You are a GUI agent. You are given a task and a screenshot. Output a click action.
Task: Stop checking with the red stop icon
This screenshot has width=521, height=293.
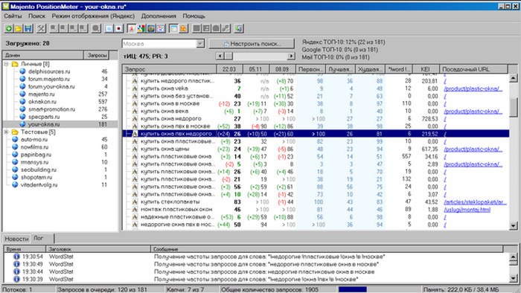point(118,28)
